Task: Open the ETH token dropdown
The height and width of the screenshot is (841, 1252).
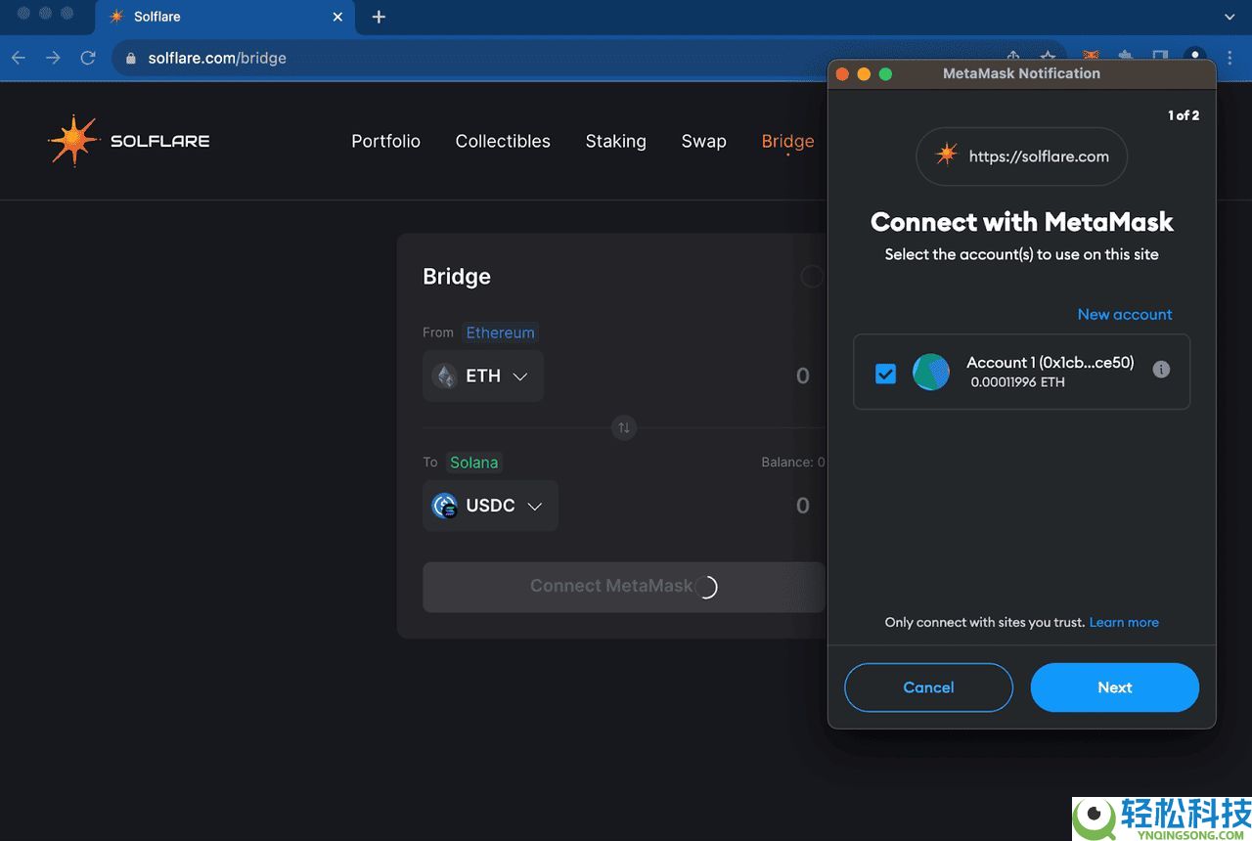Action: [483, 376]
